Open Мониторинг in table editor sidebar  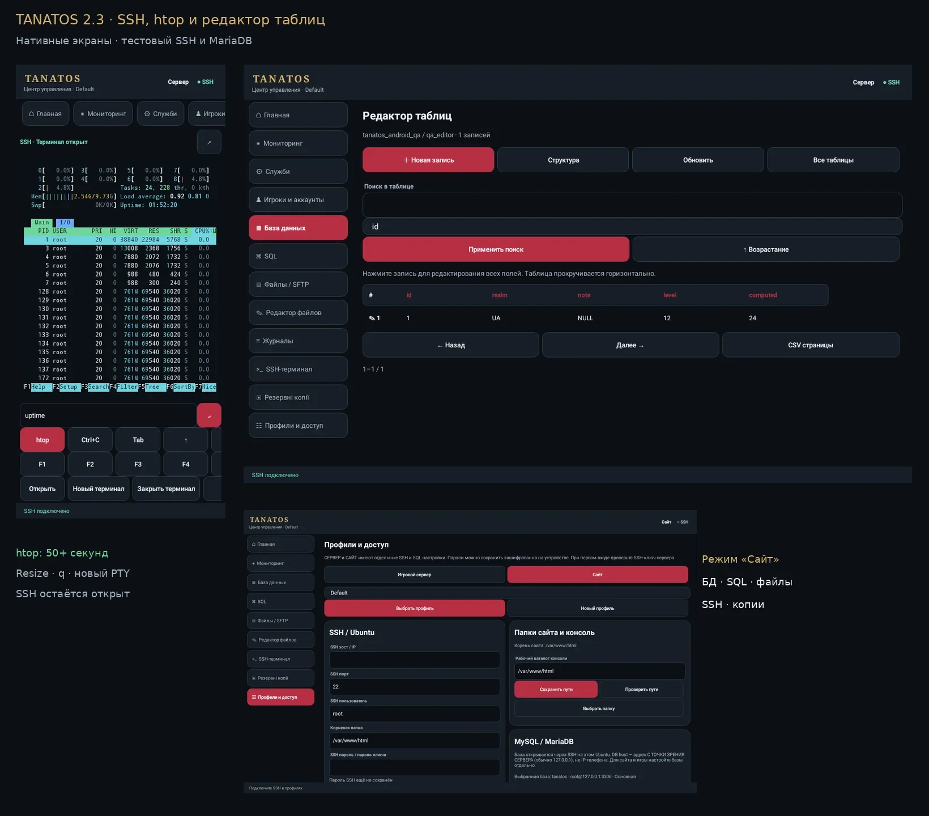point(298,143)
